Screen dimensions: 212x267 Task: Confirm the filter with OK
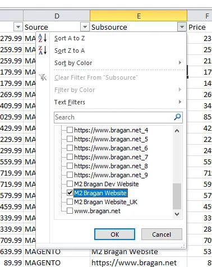pos(114,234)
